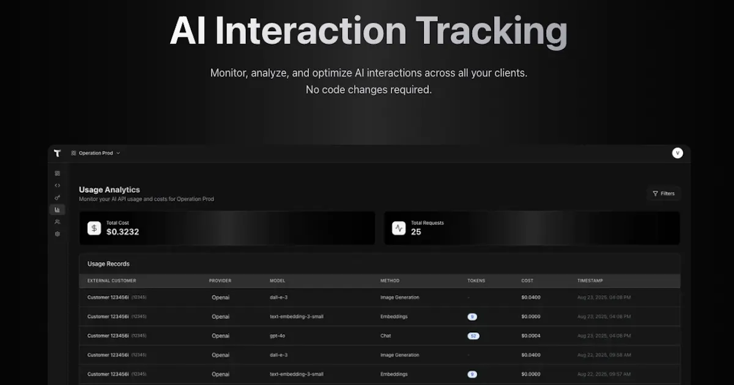Click the Usage Records heading
This screenshot has width=734, height=385.
click(x=108, y=264)
